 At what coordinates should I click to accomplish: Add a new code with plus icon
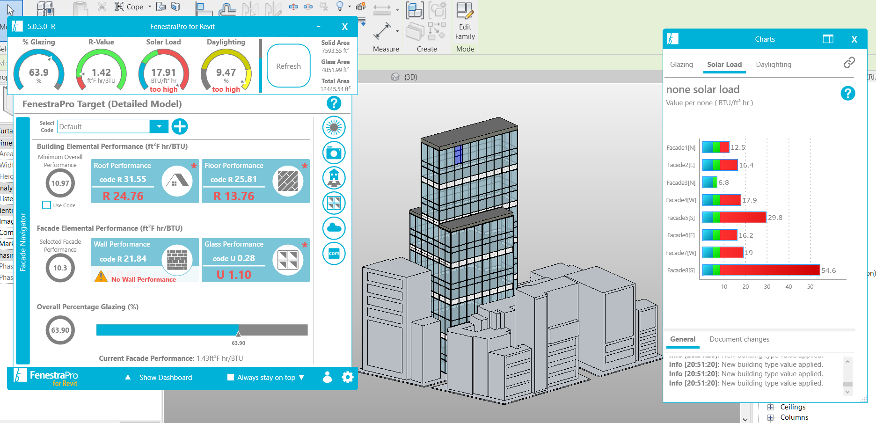(x=180, y=126)
